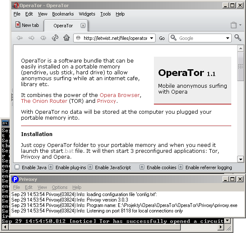Close the Privoxy window
This screenshot has width=246, height=233.
tap(240, 179)
